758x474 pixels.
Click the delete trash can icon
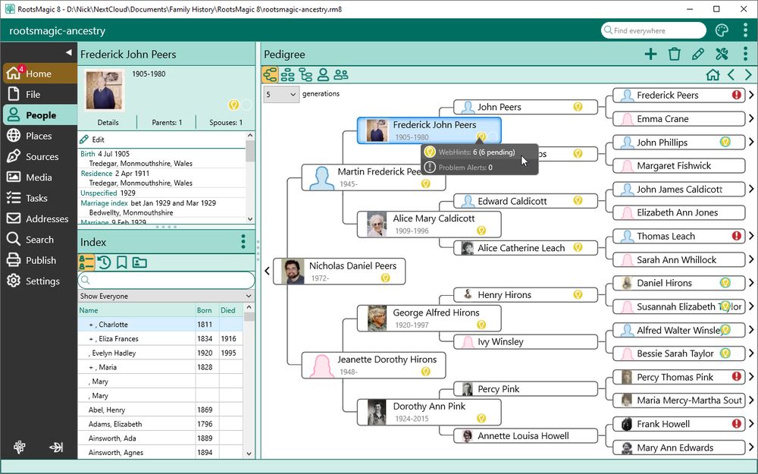675,54
